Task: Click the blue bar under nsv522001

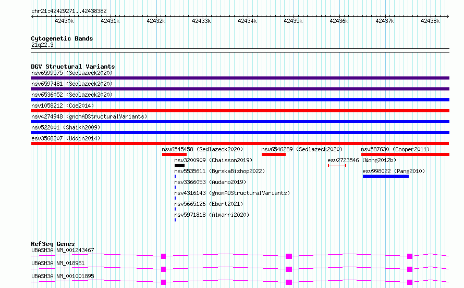Action: [240, 133]
